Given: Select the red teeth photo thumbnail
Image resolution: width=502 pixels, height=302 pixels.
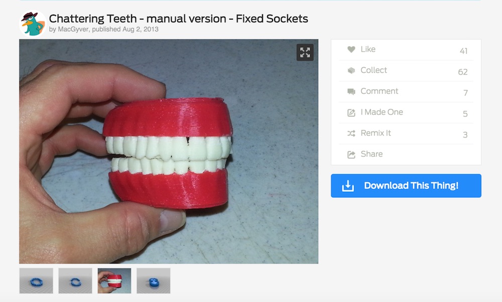Looking at the screenshot, I should pyautogui.click(x=114, y=281).
